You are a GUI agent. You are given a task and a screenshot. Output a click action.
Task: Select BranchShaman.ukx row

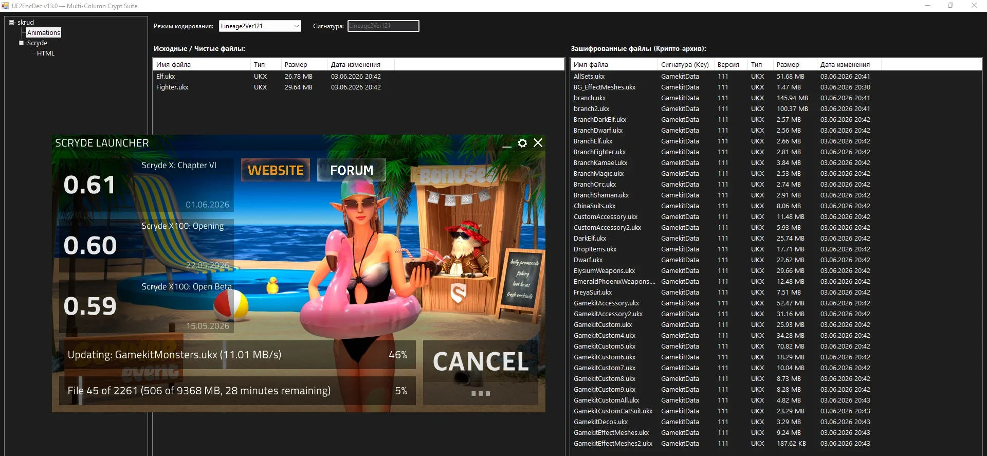coord(776,195)
